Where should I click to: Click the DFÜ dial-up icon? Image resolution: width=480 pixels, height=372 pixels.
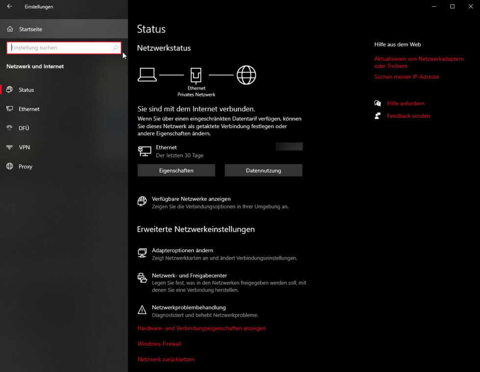tap(9, 128)
